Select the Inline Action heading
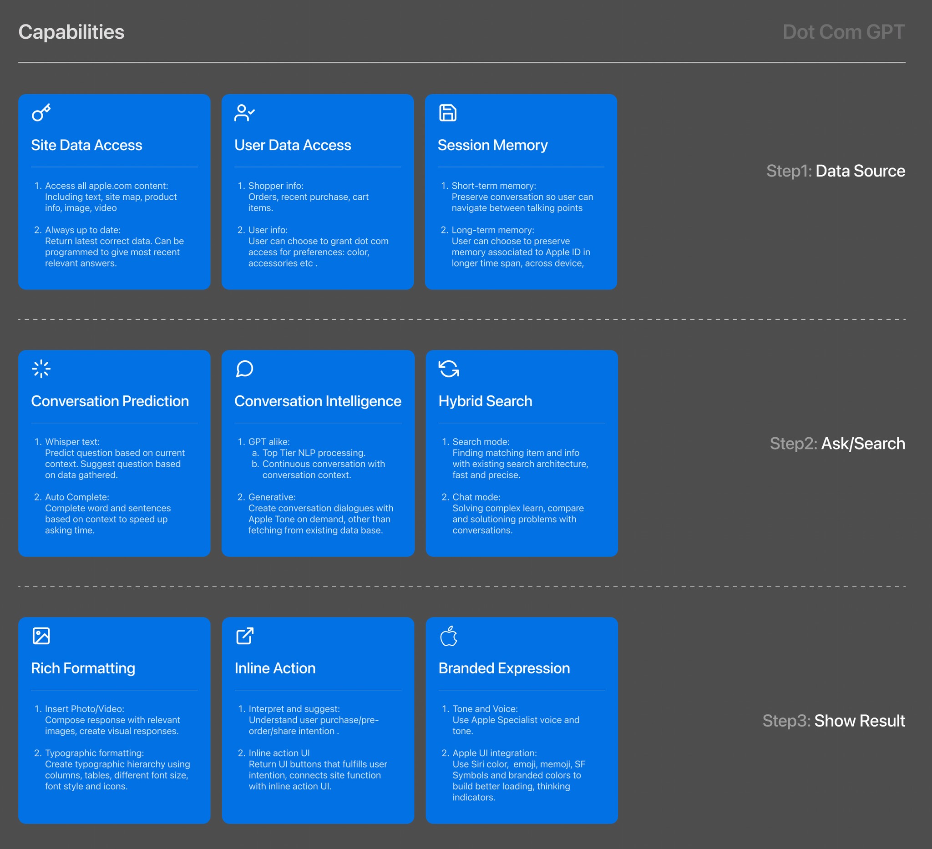932x849 pixels. click(x=275, y=668)
